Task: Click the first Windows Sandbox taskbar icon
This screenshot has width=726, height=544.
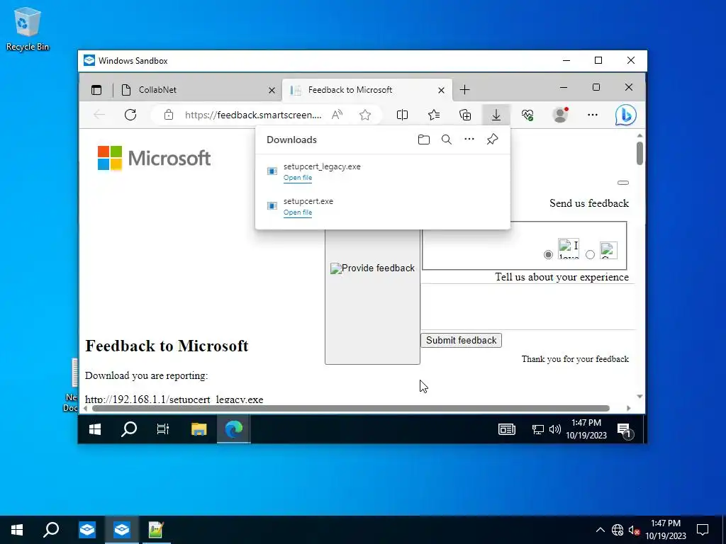Action: point(87,530)
